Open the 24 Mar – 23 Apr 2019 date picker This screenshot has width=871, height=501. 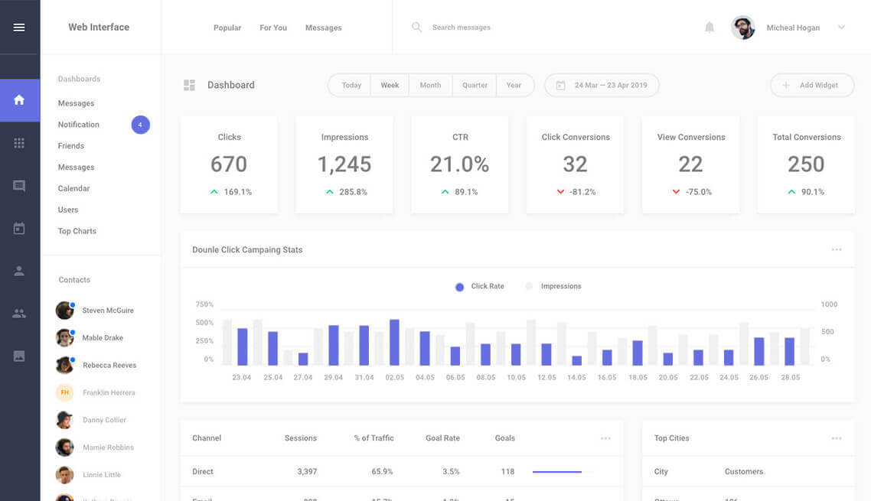tap(602, 86)
